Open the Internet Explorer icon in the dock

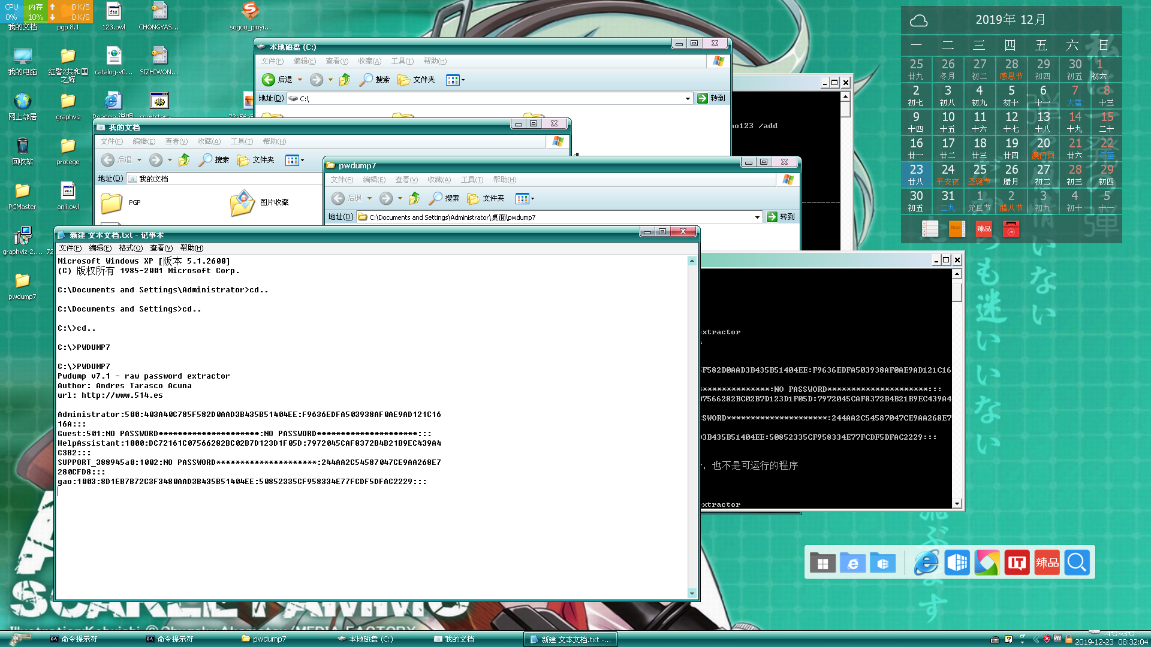pyautogui.click(x=926, y=563)
